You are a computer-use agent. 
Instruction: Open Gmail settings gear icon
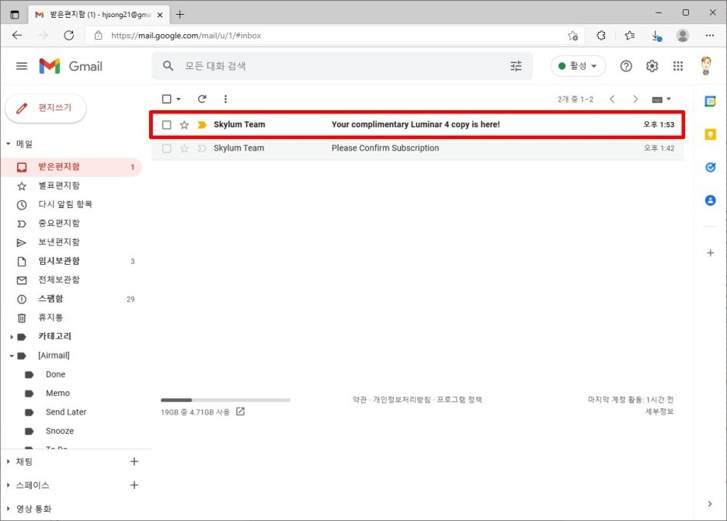[652, 66]
